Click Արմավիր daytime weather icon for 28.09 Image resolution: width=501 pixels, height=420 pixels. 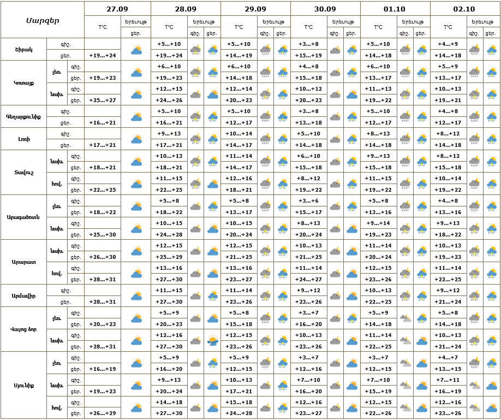(x=212, y=297)
